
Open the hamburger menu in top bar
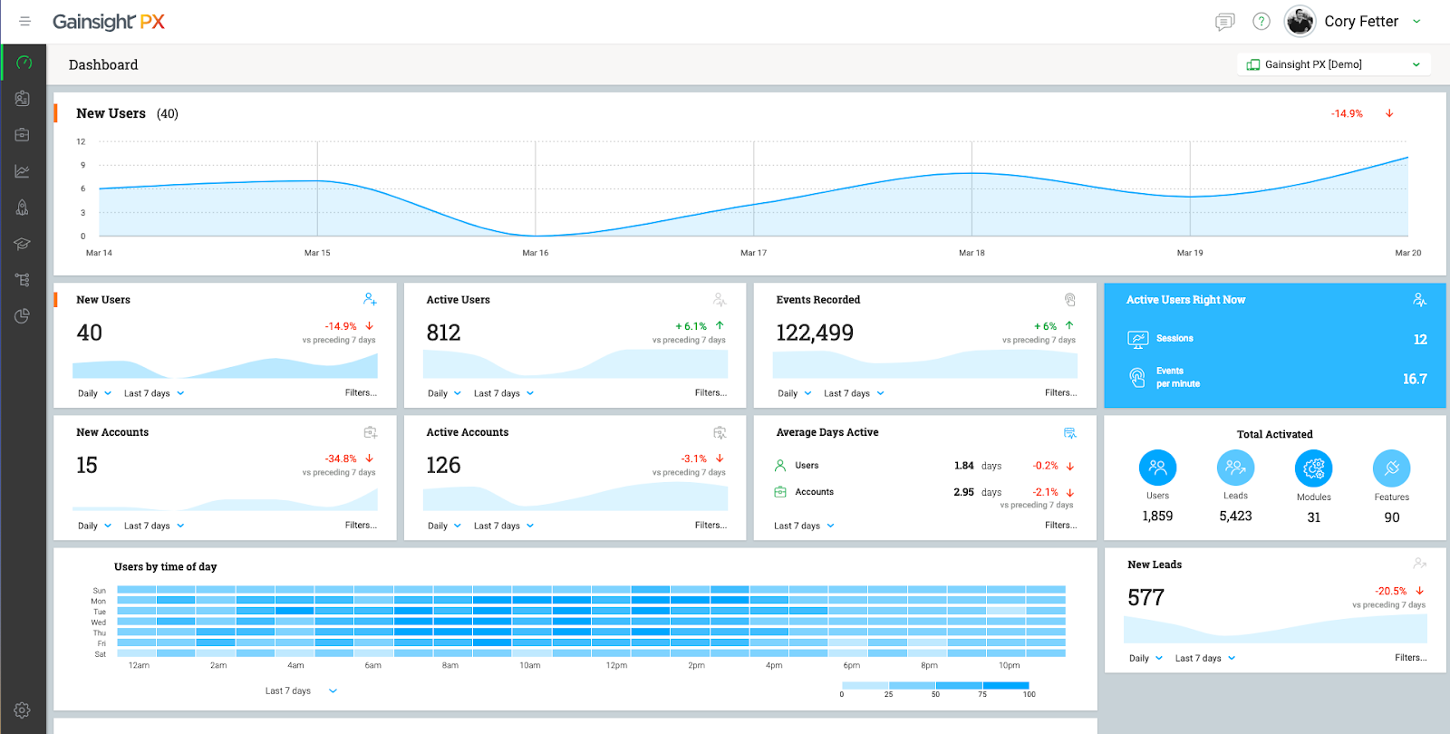pos(24,21)
